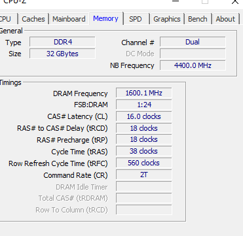
Task: Click the tRP 18 clocks value
Action: tap(143, 139)
